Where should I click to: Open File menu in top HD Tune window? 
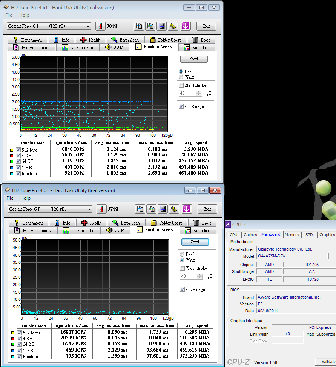point(9,15)
